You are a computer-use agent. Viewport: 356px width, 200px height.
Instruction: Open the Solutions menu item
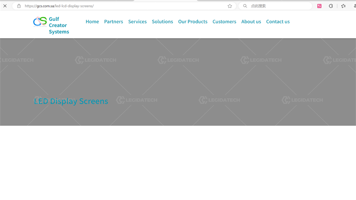point(162,21)
